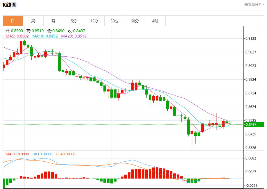Click the MA5 indicator label
The image size is (267, 189).
coord(17,36)
